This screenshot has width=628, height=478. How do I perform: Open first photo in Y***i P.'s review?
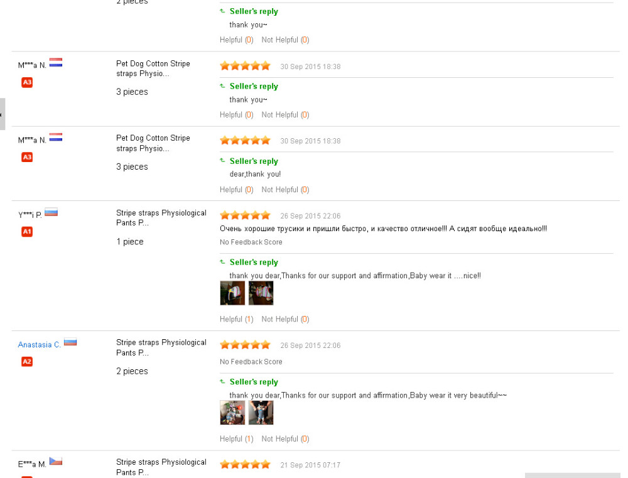[232, 293]
